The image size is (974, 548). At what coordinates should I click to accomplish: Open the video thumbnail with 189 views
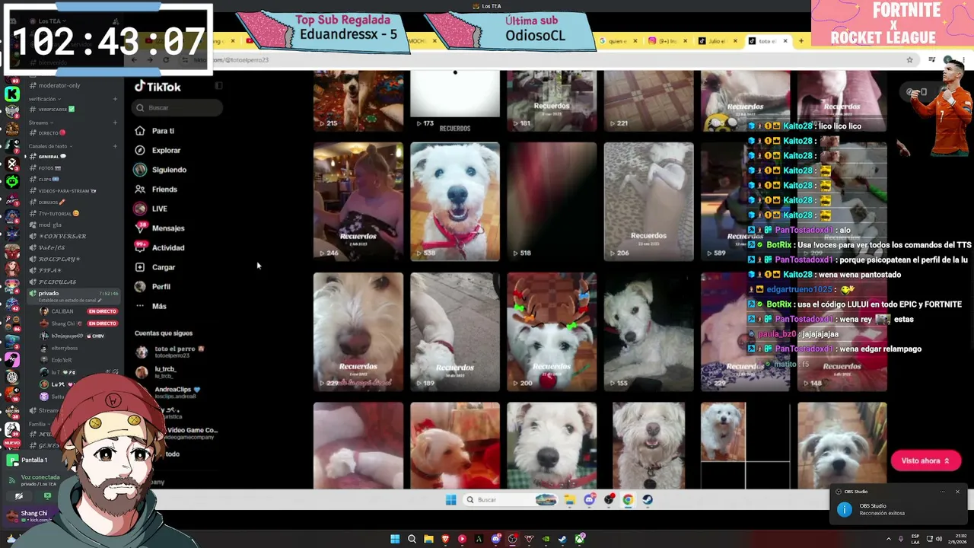point(455,332)
